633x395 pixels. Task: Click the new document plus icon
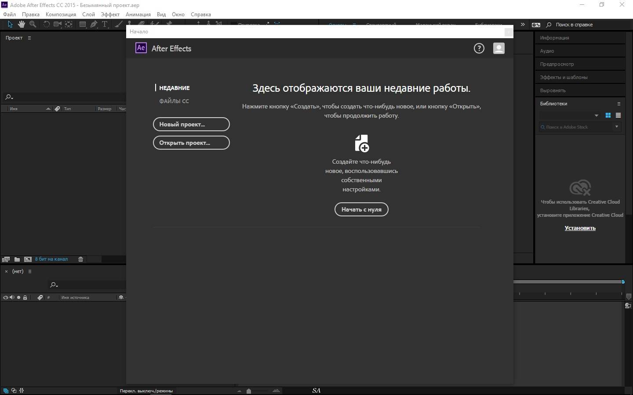pyautogui.click(x=362, y=144)
